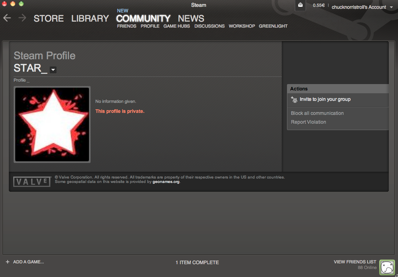
Task: Go back with the left arrow
Action: (7, 18)
